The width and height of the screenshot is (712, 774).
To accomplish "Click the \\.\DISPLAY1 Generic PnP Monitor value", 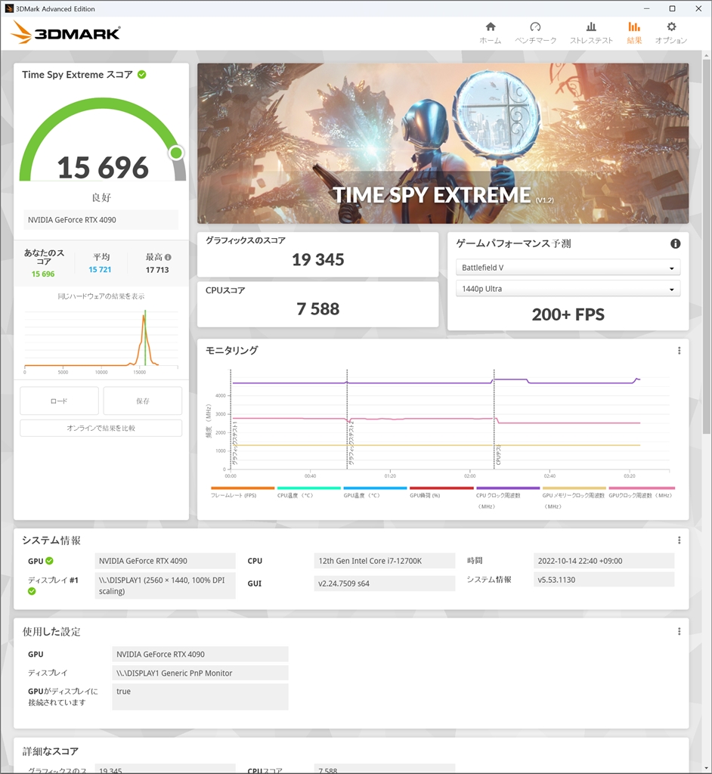I will 200,673.
